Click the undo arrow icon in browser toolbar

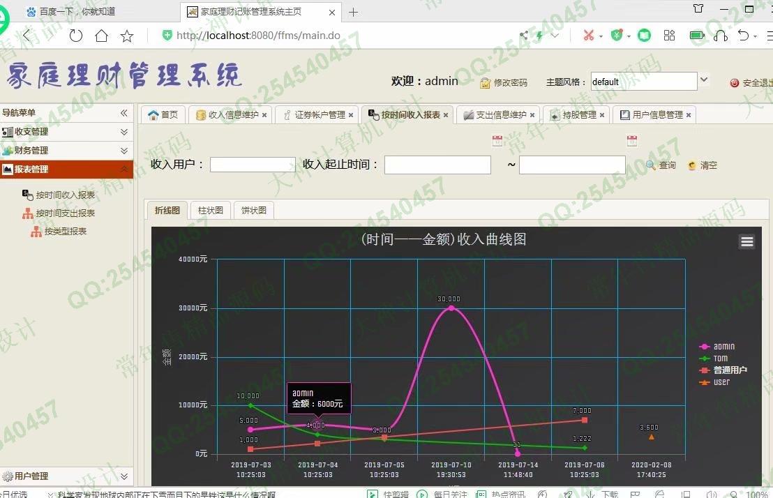pyautogui.click(x=743, y=35)
